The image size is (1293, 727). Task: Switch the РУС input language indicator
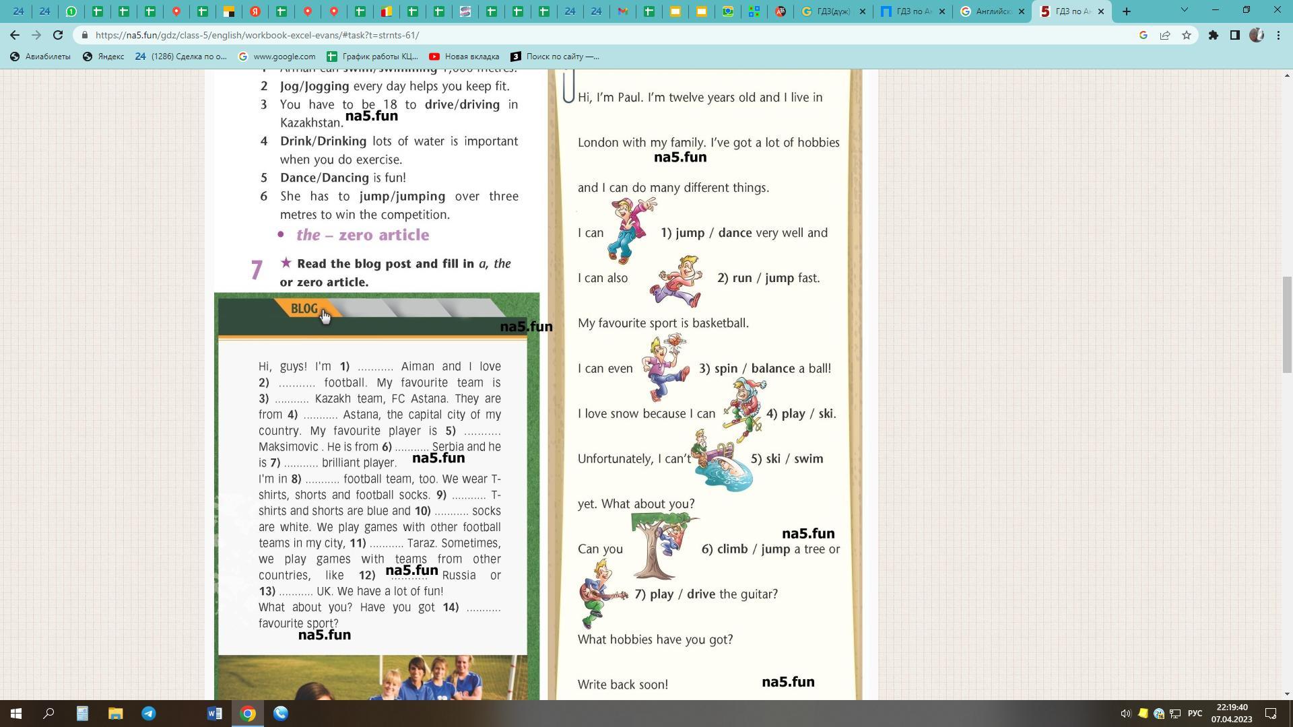[x=1195, y=714]
